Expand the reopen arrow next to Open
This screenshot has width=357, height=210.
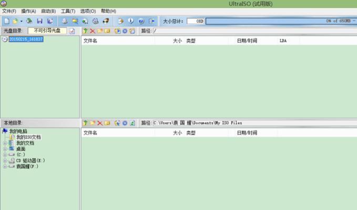point(22,21)
